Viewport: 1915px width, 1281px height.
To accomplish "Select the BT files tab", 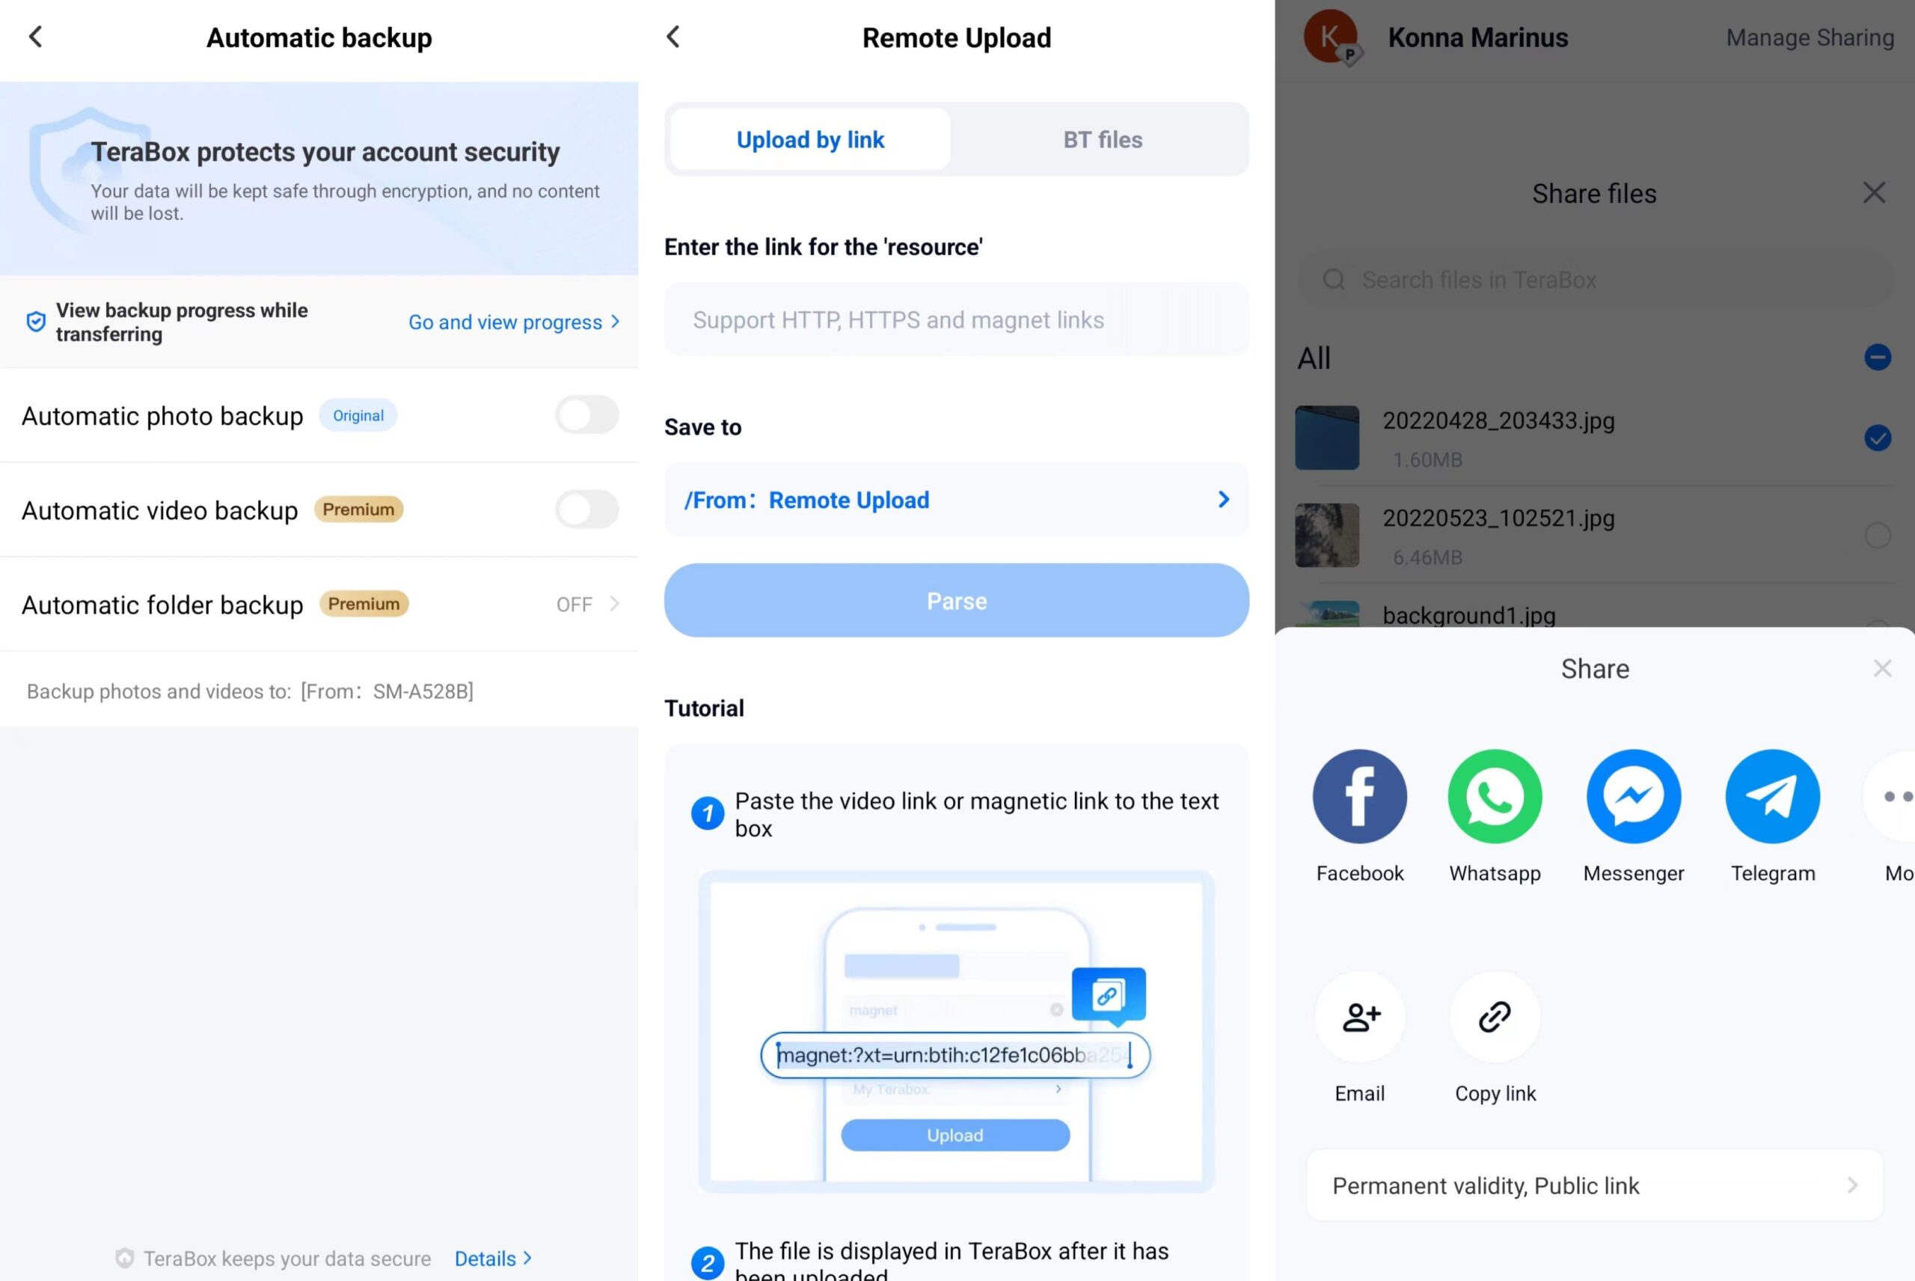I will click(1102, 138).
